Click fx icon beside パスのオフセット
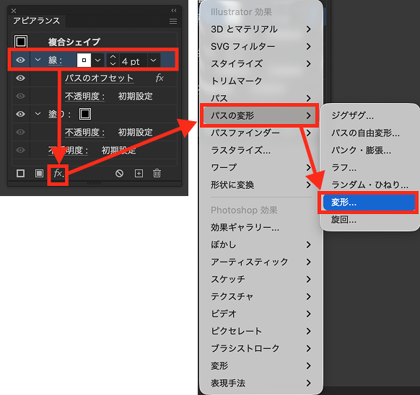Viewport: 420px width, 395px height. (159, 78)
